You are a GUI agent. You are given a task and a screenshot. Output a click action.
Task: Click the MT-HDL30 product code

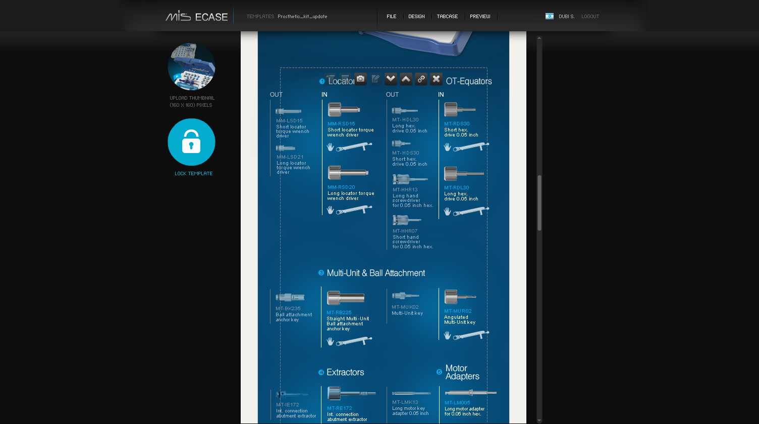coord(406,120)
